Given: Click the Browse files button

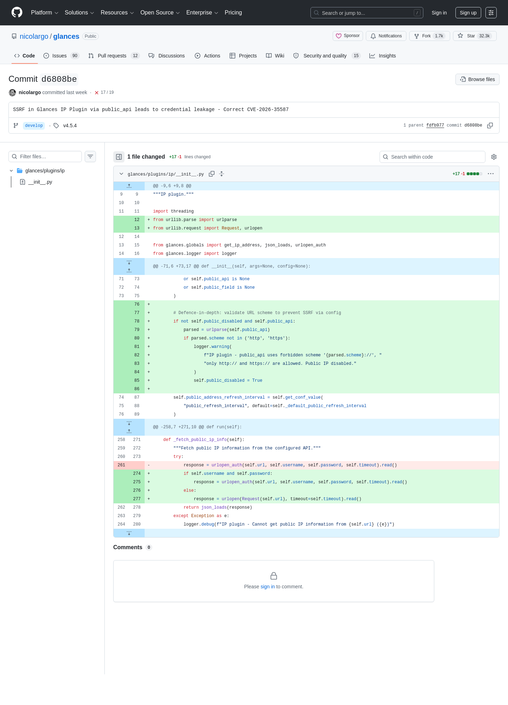Looking at the screenshot, I should (x=477, y=79).
